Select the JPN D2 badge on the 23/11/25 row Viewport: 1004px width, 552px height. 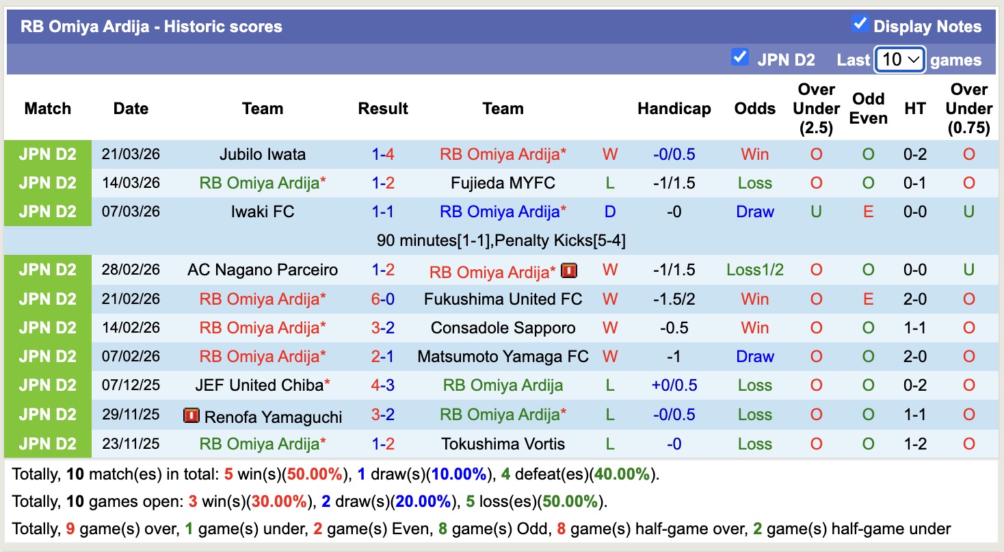pos(48,443)
